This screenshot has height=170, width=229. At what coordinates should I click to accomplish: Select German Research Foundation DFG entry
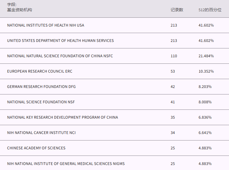(x=41, y=87)
